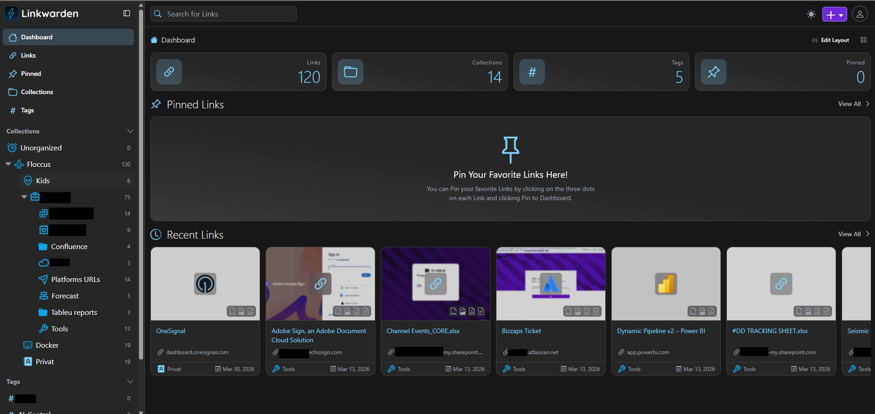This screenshot has height=414, width=875.
Task: Click app.powerbi.com URL on Power BI card
Action: pyautogui.click(x=648, y=352)
